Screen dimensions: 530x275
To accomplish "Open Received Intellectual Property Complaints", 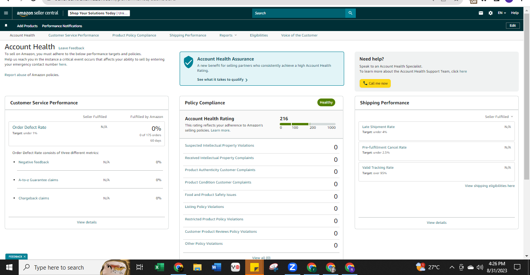I will (219, 158).
